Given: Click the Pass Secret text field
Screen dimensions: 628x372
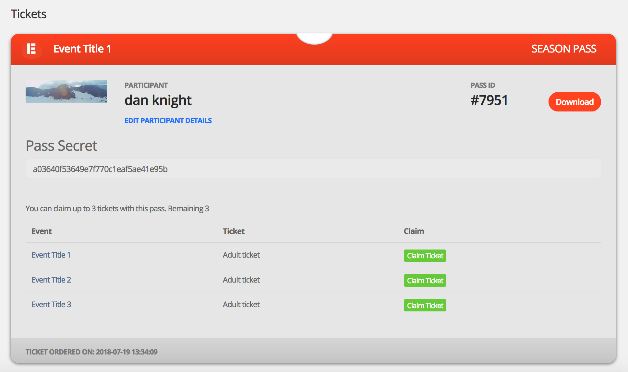Looking at the screenshot, I should pos(313,169).
